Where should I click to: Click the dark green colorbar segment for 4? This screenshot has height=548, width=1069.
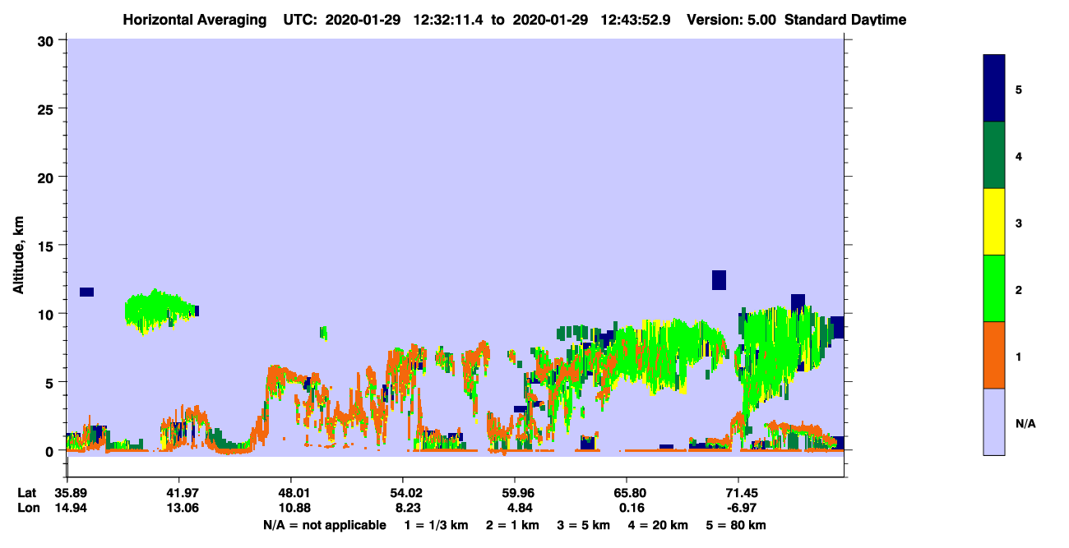pos(994,155)
